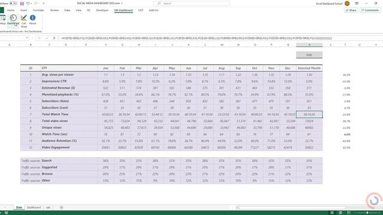Open the About info icon
This screenshot has height=215, width=383.
click(x=32, y=18)
